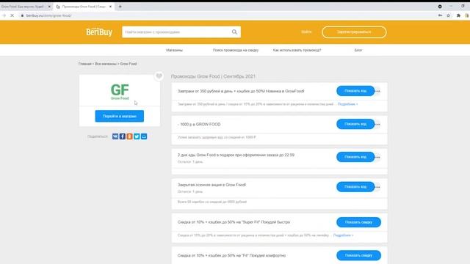Click the Grow Food breadcrumb item

(x=129, y=64)
